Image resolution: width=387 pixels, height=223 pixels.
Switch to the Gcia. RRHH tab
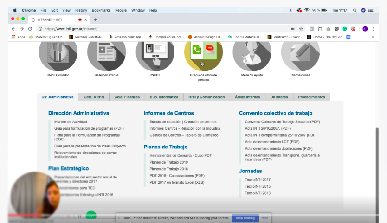(94, 97)
